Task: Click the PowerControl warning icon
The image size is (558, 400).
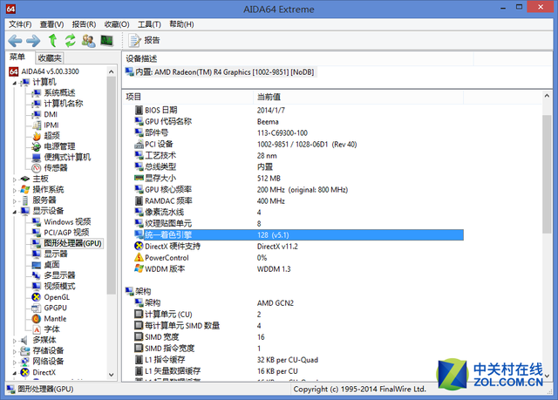Action: (x=139, y=257)
